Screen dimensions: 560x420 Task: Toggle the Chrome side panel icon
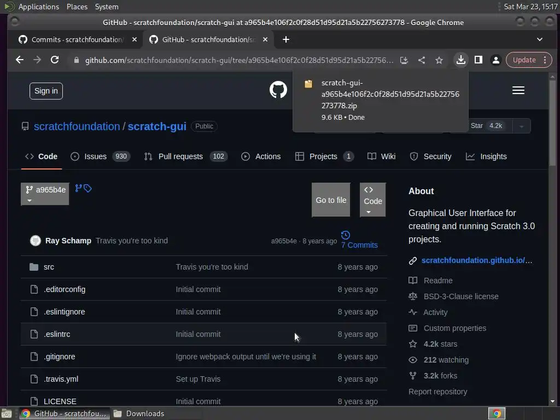(x=478, y=60)
